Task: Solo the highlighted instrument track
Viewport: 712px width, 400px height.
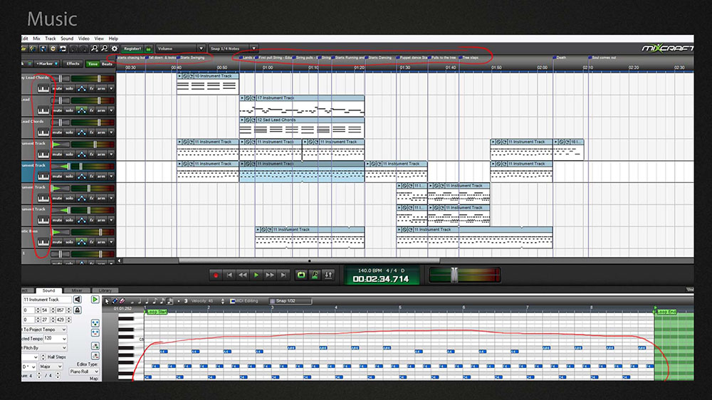Action: pyautogui.click(x=69, y=177)
